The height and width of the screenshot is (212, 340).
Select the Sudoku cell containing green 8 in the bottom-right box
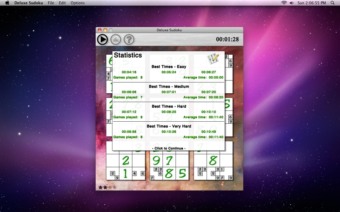(x=213, y=161)
